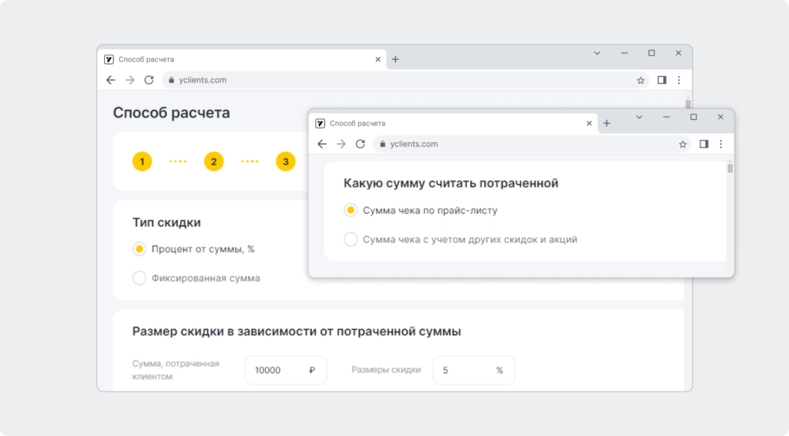Choose 'Процент от суммы, %' radio option
The image size is (789, 436).
pos(139,248)
